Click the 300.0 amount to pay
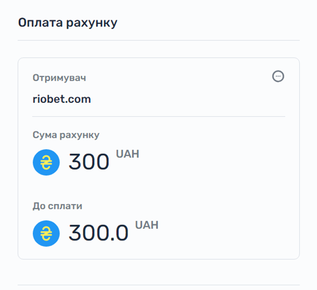317x290 pixels. 98,233
